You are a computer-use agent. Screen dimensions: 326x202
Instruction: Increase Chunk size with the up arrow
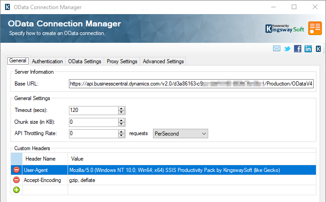121,120
